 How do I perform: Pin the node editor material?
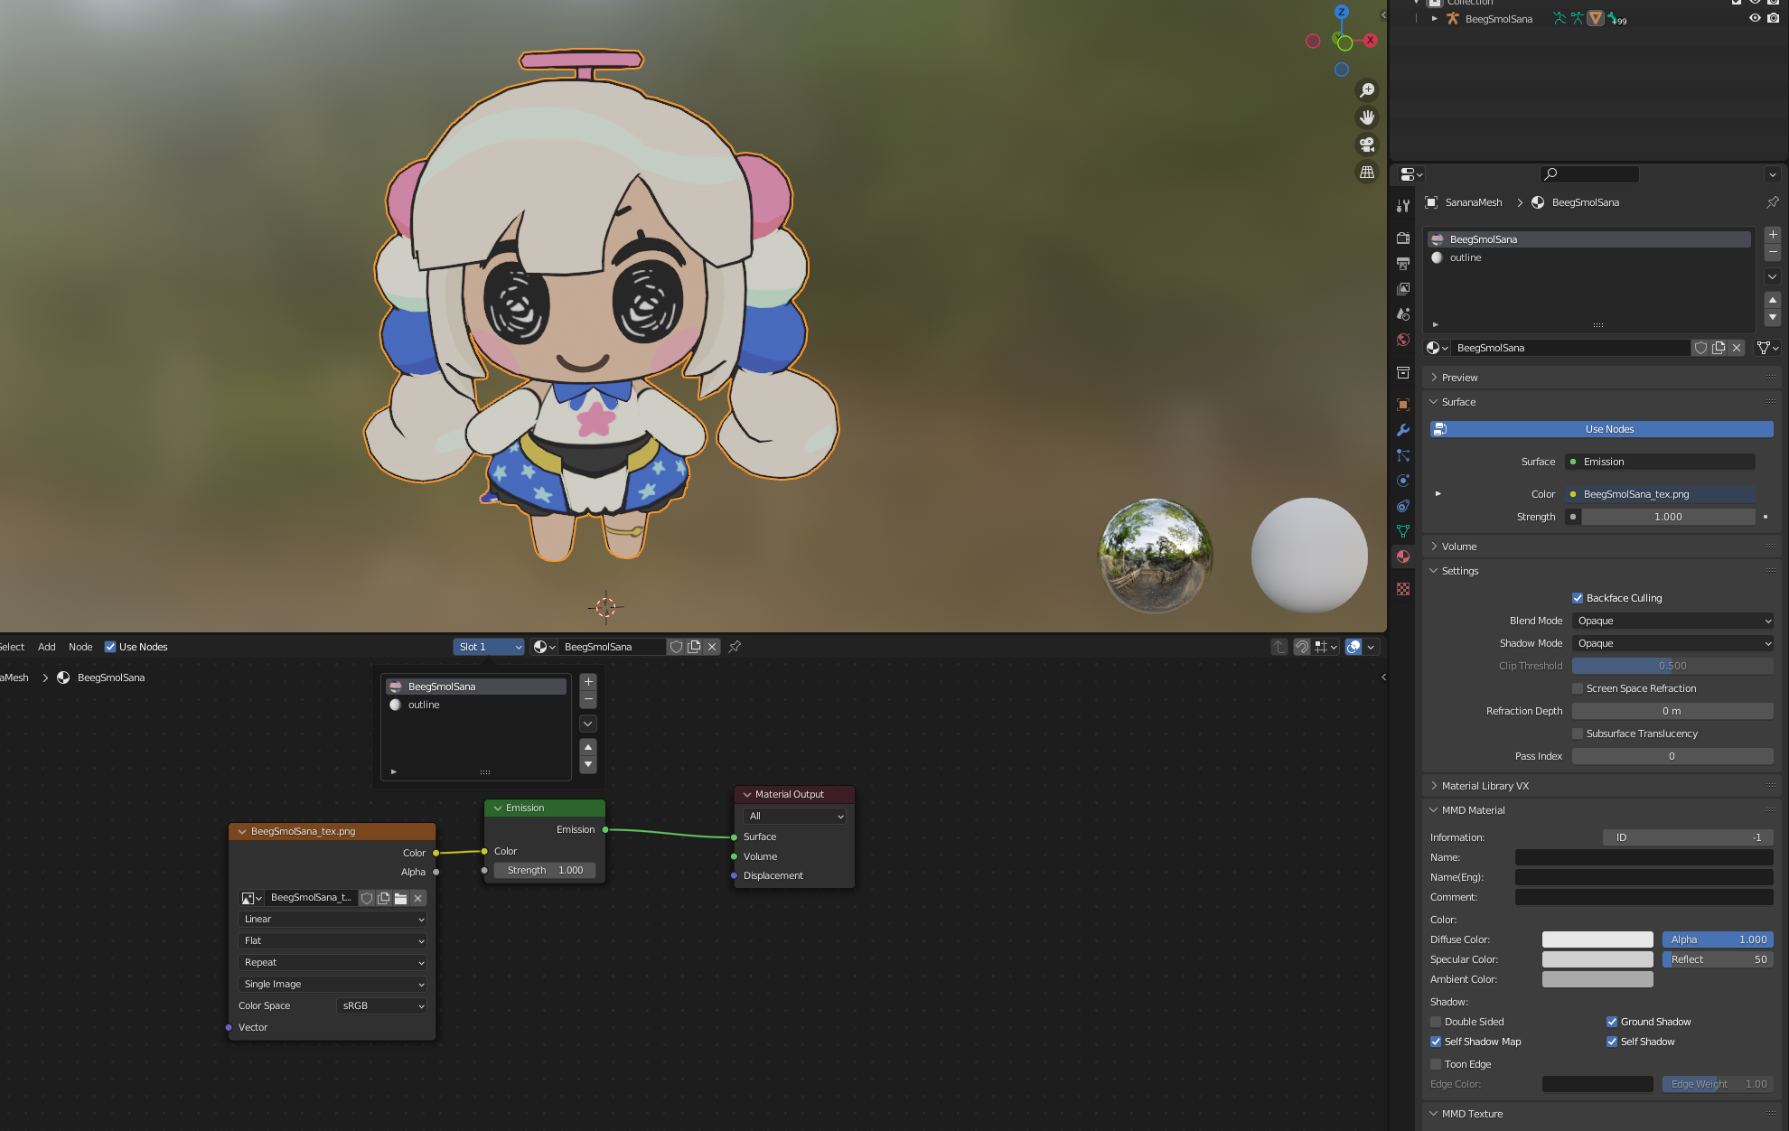(735, 647)
